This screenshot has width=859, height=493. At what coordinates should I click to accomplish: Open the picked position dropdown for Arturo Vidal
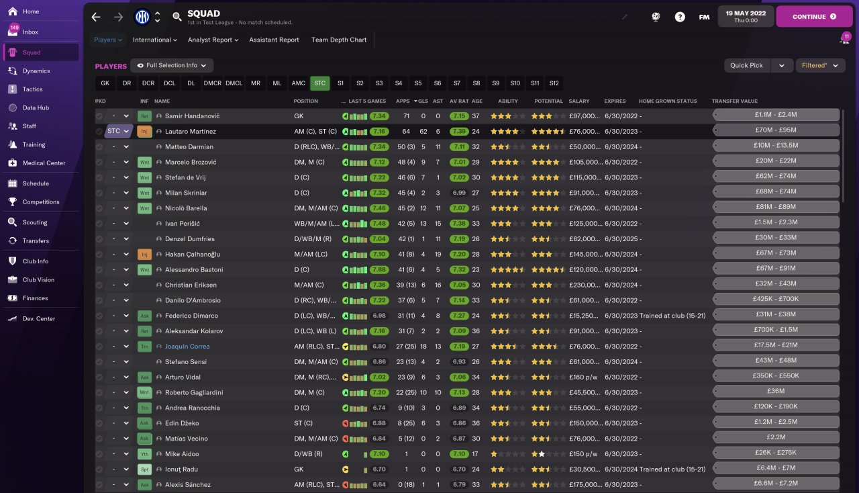[118, 377]
